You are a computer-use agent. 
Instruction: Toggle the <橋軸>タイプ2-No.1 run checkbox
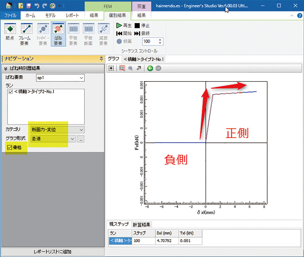point(11,92)
